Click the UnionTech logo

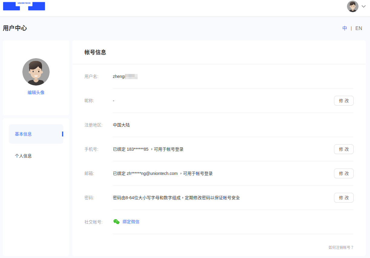[x=24, y=6]
